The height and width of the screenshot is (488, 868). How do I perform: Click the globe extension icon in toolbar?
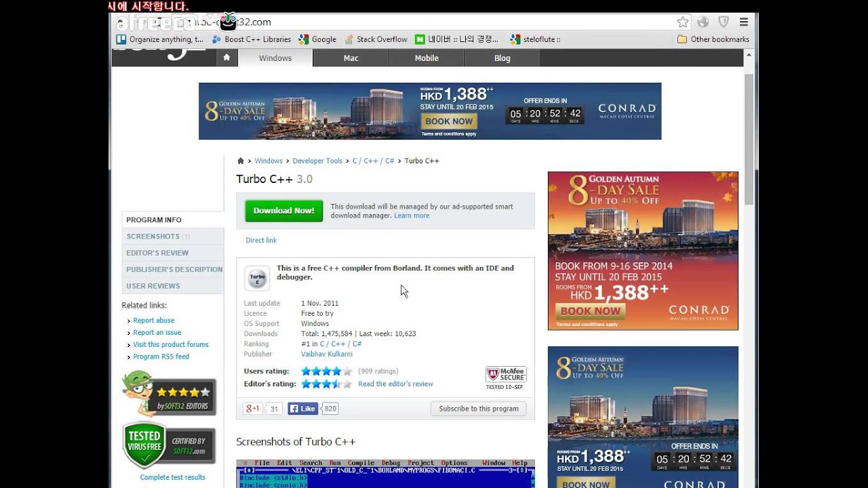point(703,22)
